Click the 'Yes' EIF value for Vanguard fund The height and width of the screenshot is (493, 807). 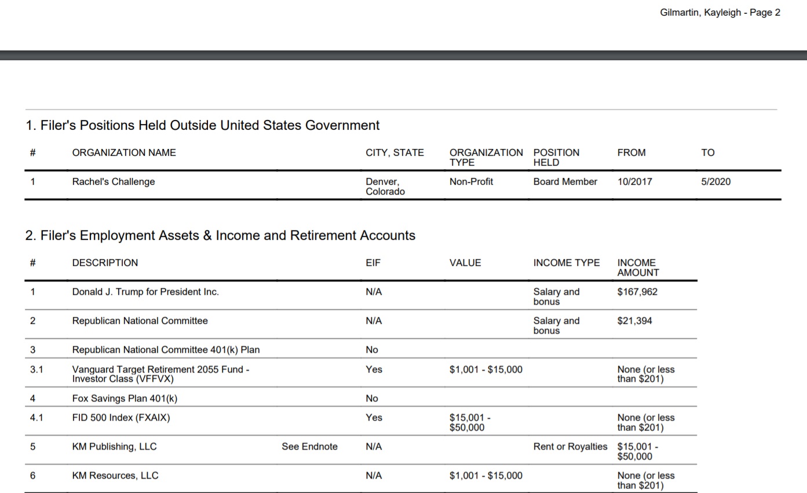tap(374, 370)
